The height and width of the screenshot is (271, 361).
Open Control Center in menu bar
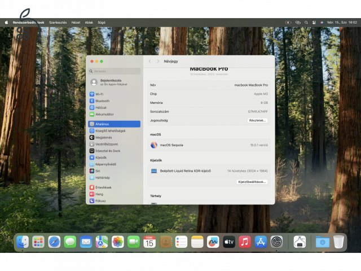(x=314, y=23)
